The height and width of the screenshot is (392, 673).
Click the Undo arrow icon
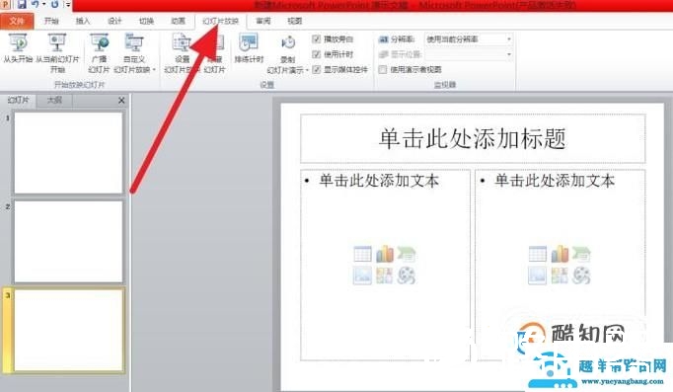coord(36,5)
